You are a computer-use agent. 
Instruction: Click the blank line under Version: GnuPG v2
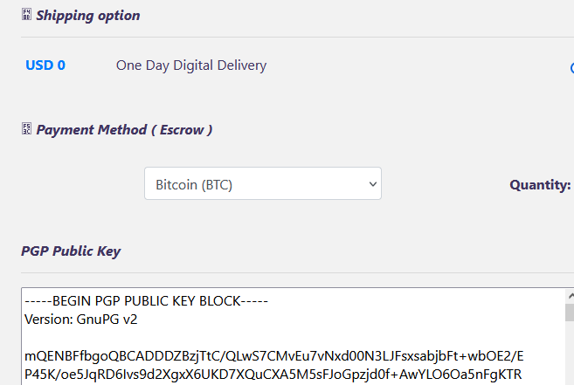(175, 338)
